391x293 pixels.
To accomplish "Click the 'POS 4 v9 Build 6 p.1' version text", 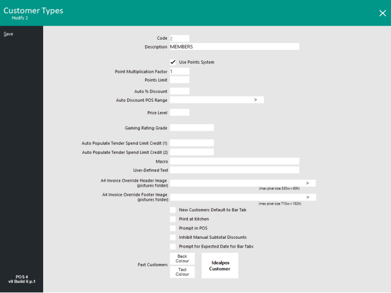I will pos(22,279).
